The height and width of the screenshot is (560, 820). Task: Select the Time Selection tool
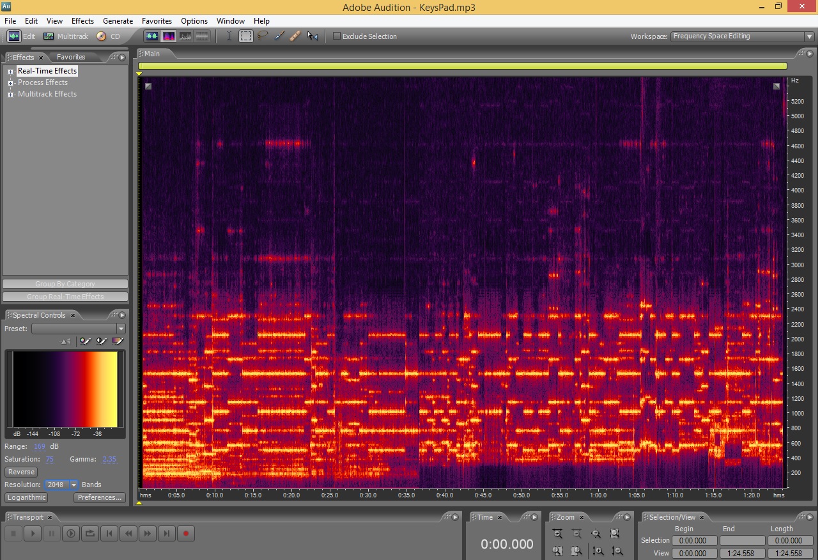[x=229, y=36]
